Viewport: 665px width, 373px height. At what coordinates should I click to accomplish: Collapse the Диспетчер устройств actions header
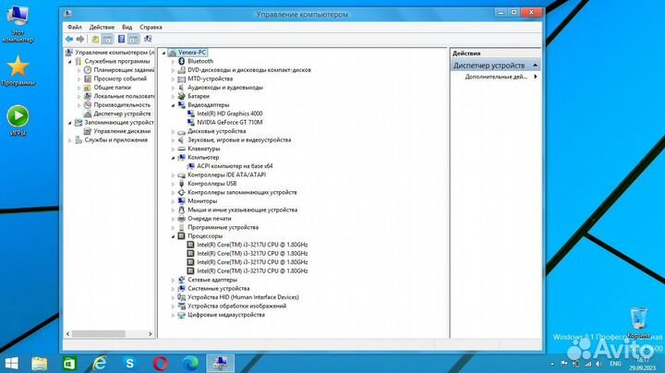535,66
